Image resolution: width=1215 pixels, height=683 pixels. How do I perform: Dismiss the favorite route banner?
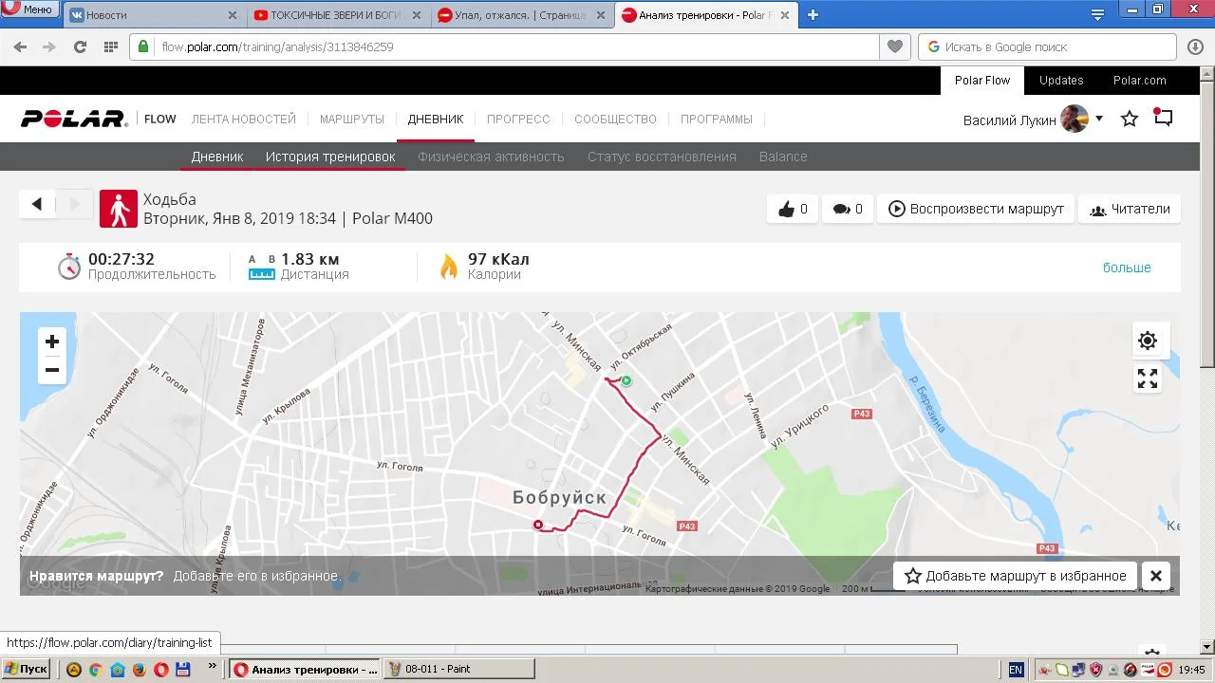[x=1156, y=576]
